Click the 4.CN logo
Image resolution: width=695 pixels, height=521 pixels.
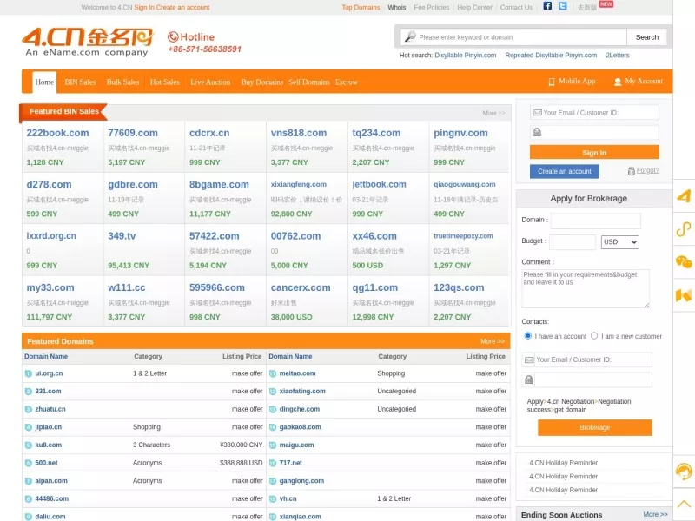click(x=88, y=42)
